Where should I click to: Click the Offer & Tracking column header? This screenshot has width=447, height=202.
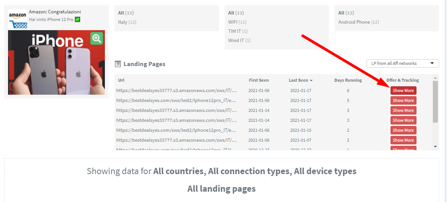[402, 80]
